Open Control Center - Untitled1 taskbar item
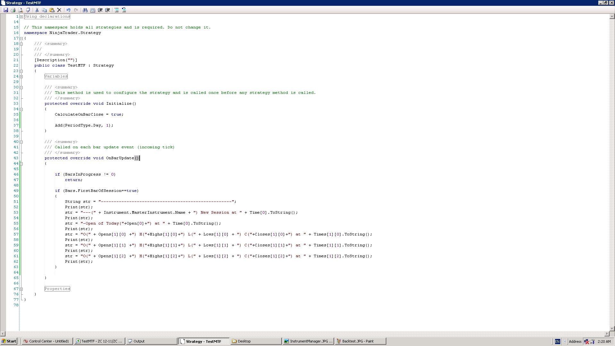This screenshot has width=615, height=346. [47, 341]
